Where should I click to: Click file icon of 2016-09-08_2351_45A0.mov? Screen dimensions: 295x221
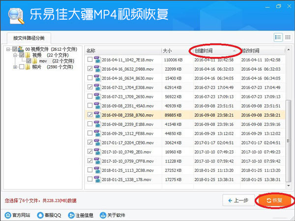tap(97, 106)
